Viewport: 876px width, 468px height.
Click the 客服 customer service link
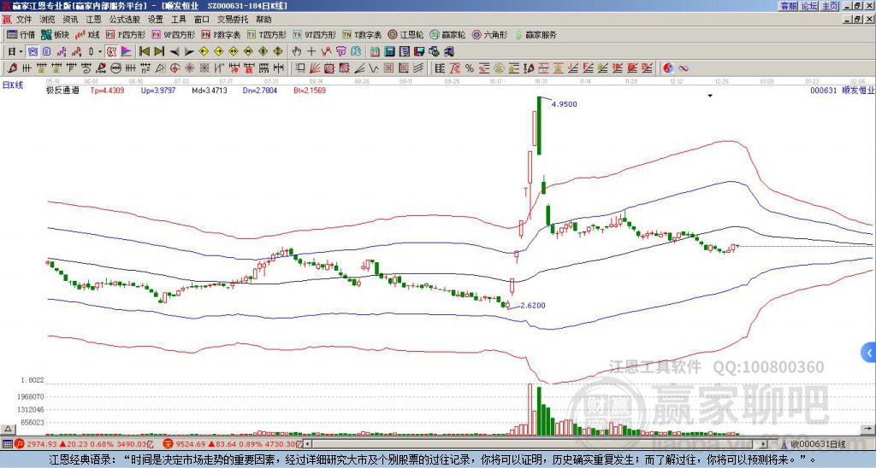pyautogui.click(x=789, y=6)
